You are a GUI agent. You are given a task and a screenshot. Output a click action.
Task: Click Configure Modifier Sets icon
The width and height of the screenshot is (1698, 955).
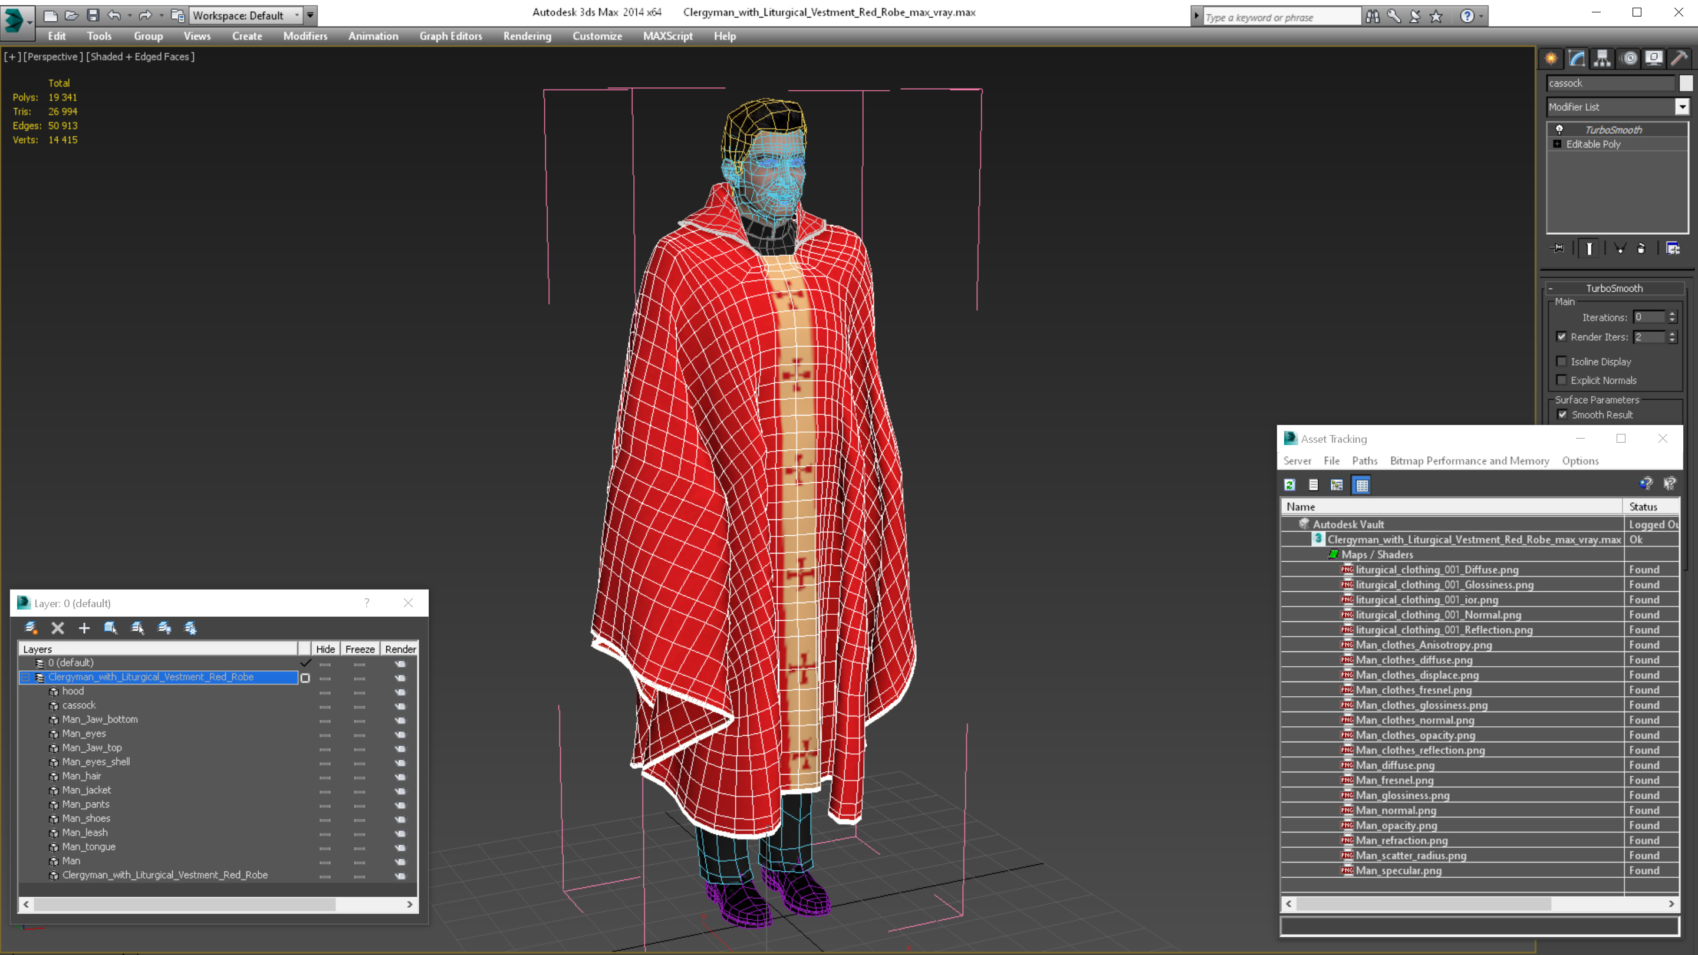tap(1673, 248)
